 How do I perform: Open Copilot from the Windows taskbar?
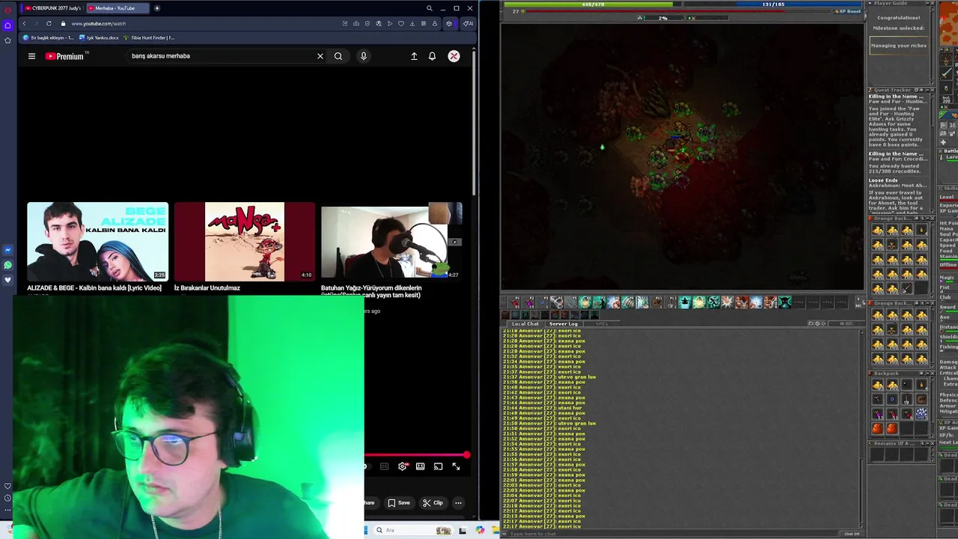[480, 530]
